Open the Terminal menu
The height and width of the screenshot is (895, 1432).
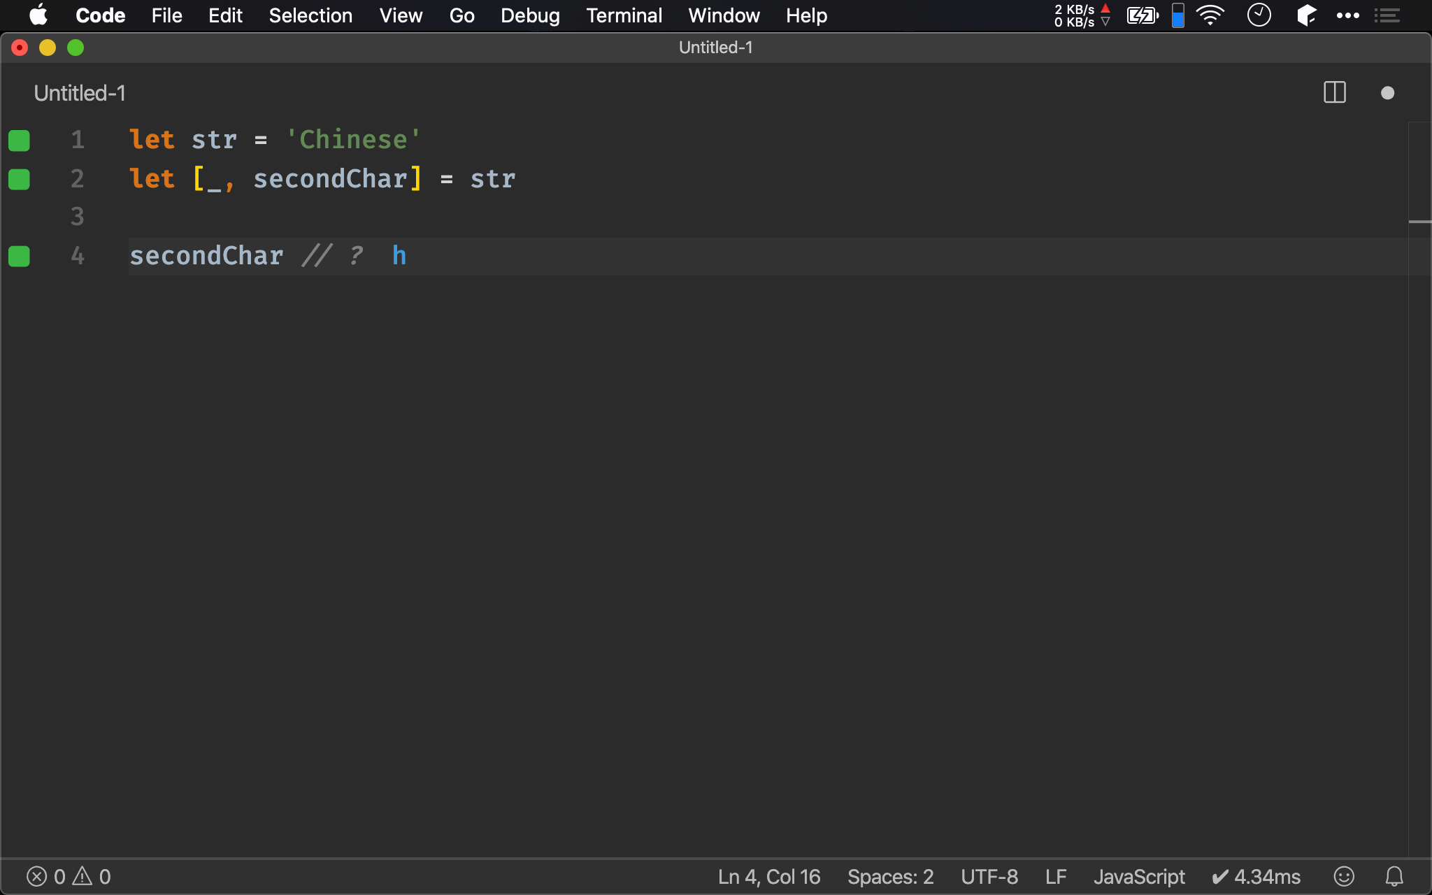click(623, 15)
